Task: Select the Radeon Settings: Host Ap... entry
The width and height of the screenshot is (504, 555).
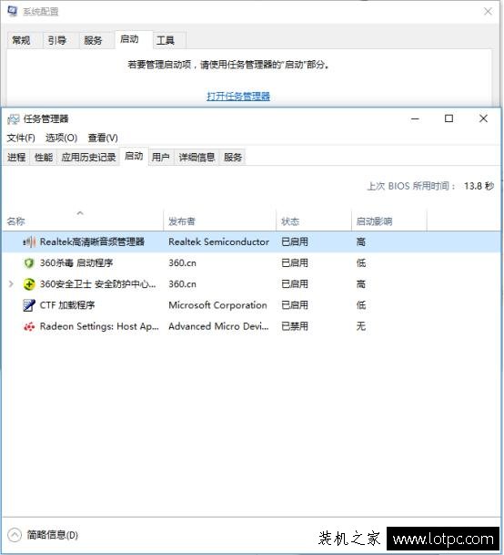Action: (99, 326)
